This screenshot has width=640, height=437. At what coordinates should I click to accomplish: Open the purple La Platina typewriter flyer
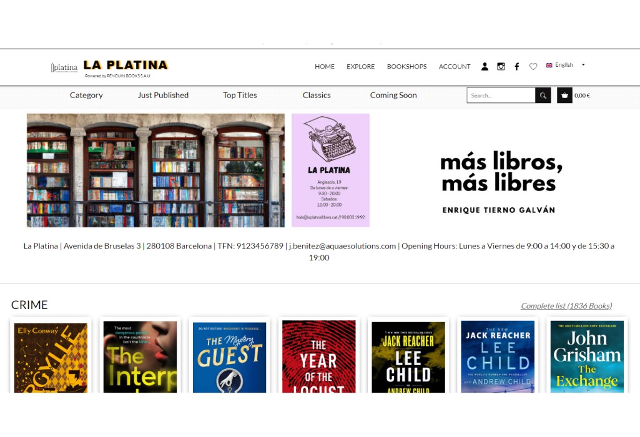(330, 170)
